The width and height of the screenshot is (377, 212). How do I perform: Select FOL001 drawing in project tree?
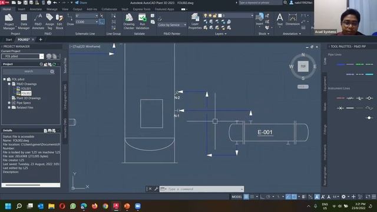(x=26, y=88)
